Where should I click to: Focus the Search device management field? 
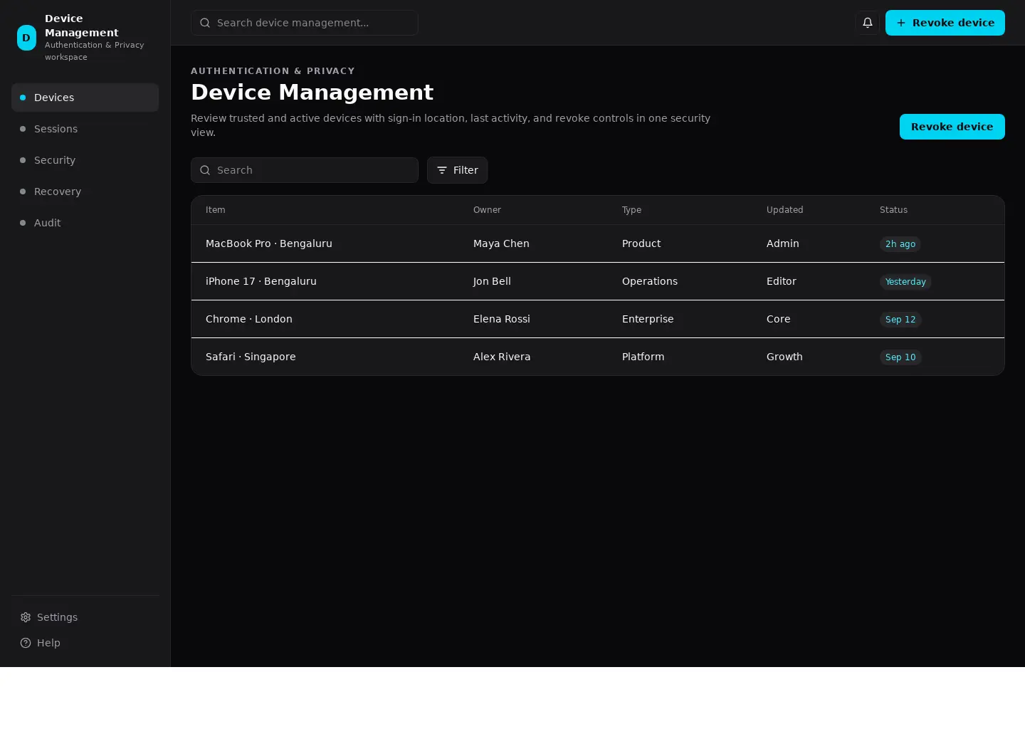point(305,23)
